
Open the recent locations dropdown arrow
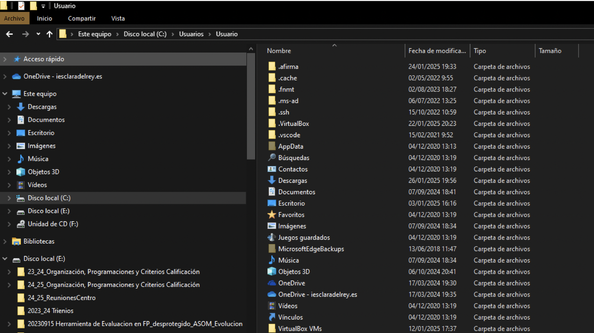coord(38,34)
